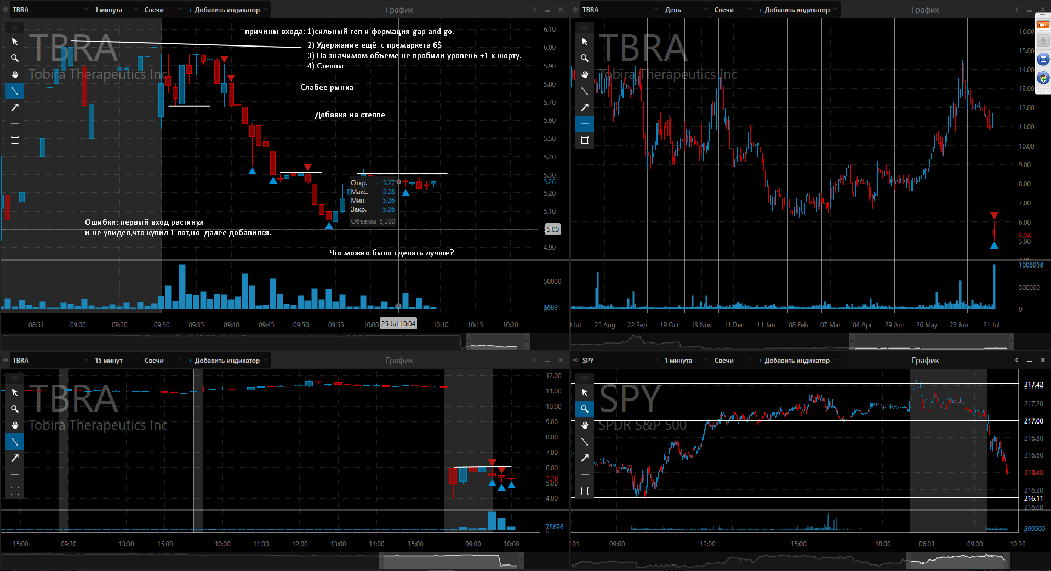Select horizontal line tool in SPY chart

[585, 475]
